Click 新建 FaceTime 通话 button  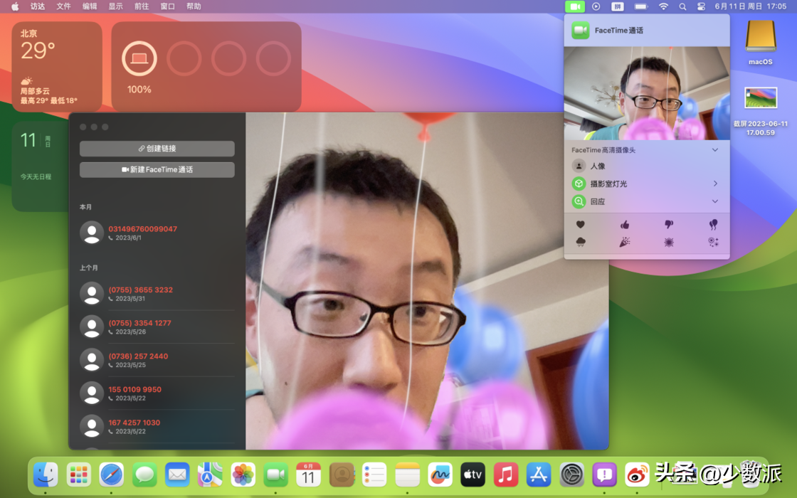click(157, 170)
